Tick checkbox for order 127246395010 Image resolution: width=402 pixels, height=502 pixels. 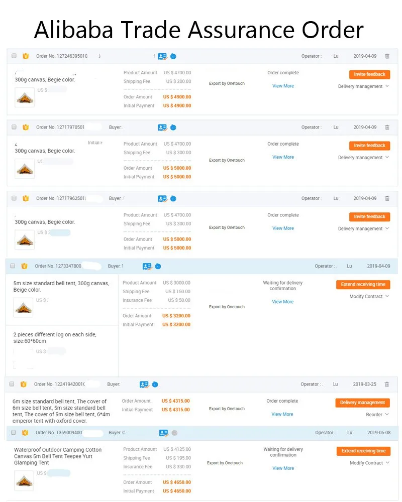click(14, 56)
